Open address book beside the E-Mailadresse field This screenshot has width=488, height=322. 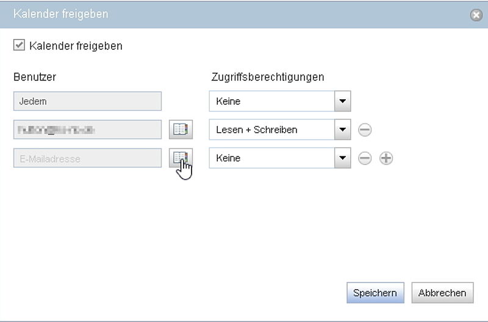coord(181,158)
